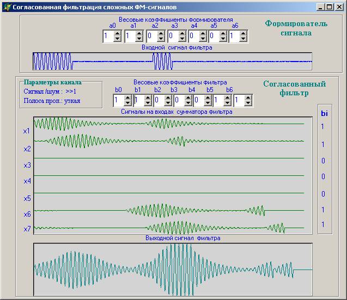Decrease the b3 filter coefficient
Screen dimensions: 347x300
pos(188,103)
